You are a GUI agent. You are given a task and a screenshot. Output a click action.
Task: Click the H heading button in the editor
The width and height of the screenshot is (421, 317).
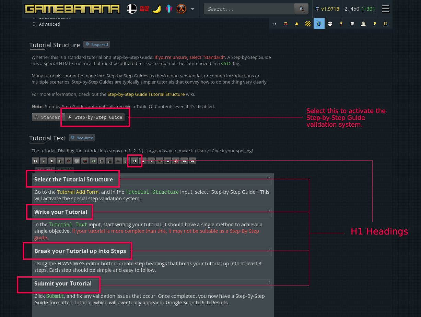(135, 161)
